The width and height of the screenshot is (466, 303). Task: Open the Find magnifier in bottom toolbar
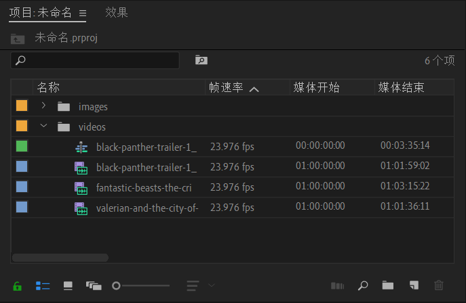[363, 286]
